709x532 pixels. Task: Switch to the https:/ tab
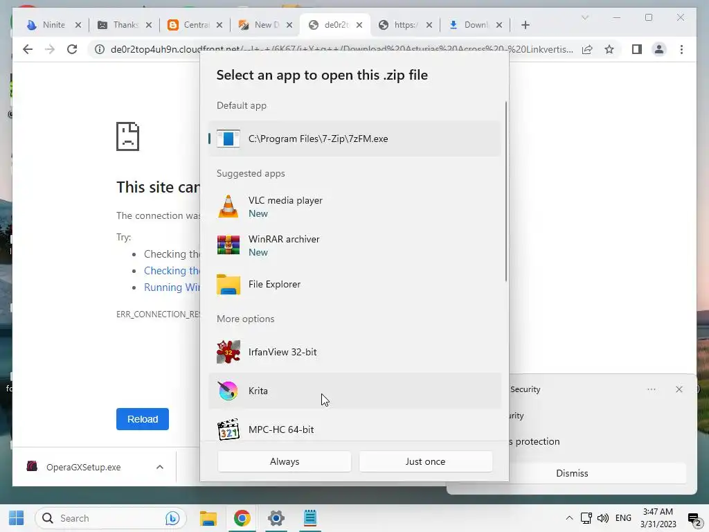coord(406,25)
